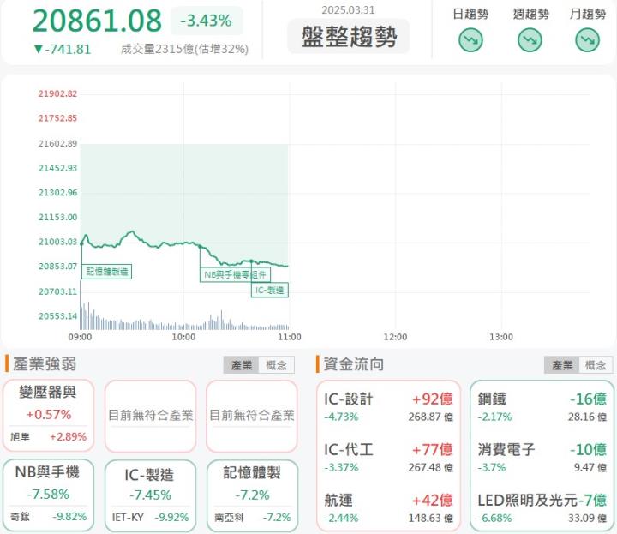Click the 記憶體製造 chart annotation label
Image resolution: width=617 pixels, height=534 pixels.
(x=106, y=272)
